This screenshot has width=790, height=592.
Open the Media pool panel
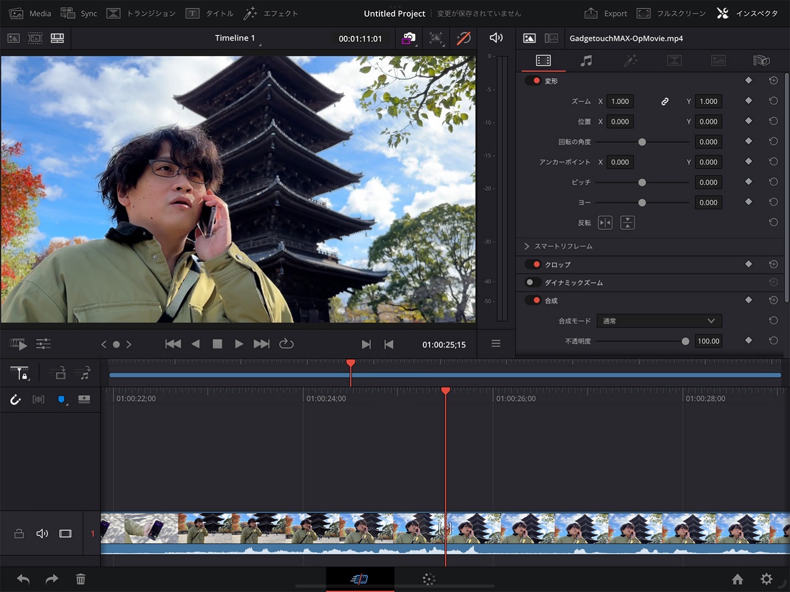coord(30,13)
